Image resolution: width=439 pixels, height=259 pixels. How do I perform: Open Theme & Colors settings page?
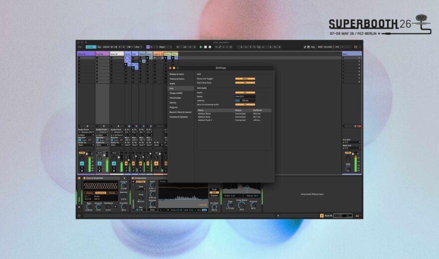(x=177, y=79)
